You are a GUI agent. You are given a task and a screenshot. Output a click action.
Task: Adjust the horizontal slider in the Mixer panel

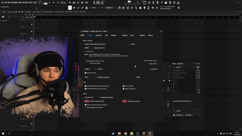(182, 101)
